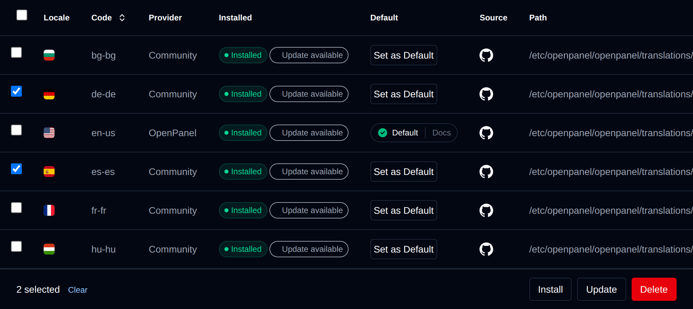
Task: Open GitHub source for fr-fr
Action: pos(486,210)
